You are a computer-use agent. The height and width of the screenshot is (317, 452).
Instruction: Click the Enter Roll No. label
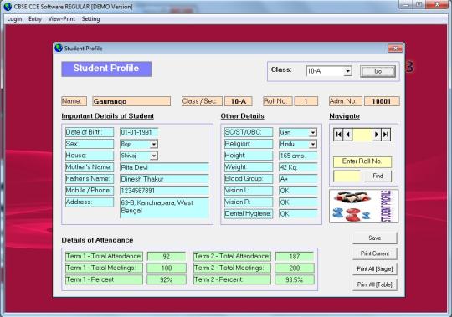click(362, 161)
